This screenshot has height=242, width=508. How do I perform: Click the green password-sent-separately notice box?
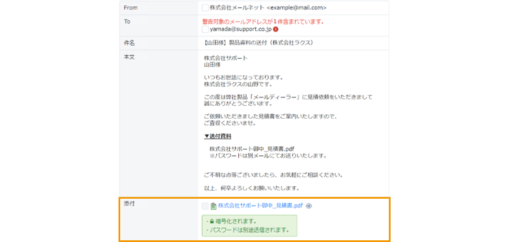click(249, 226)
